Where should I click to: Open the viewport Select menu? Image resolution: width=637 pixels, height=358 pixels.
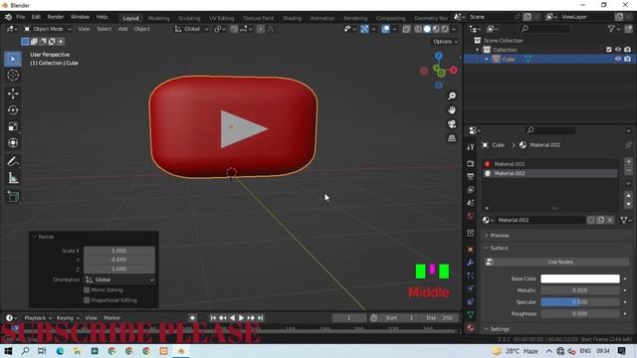coord(104,29)
